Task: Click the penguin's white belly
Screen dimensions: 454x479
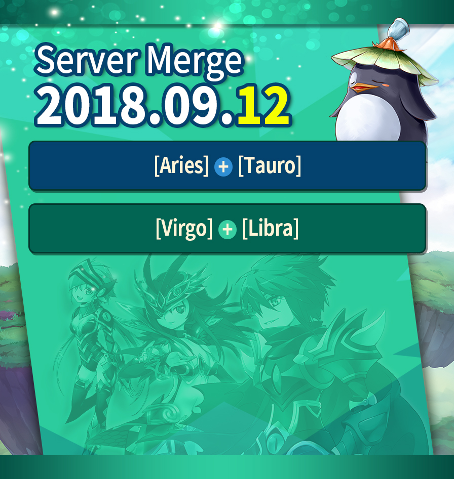Action: [x=367, y=118]
